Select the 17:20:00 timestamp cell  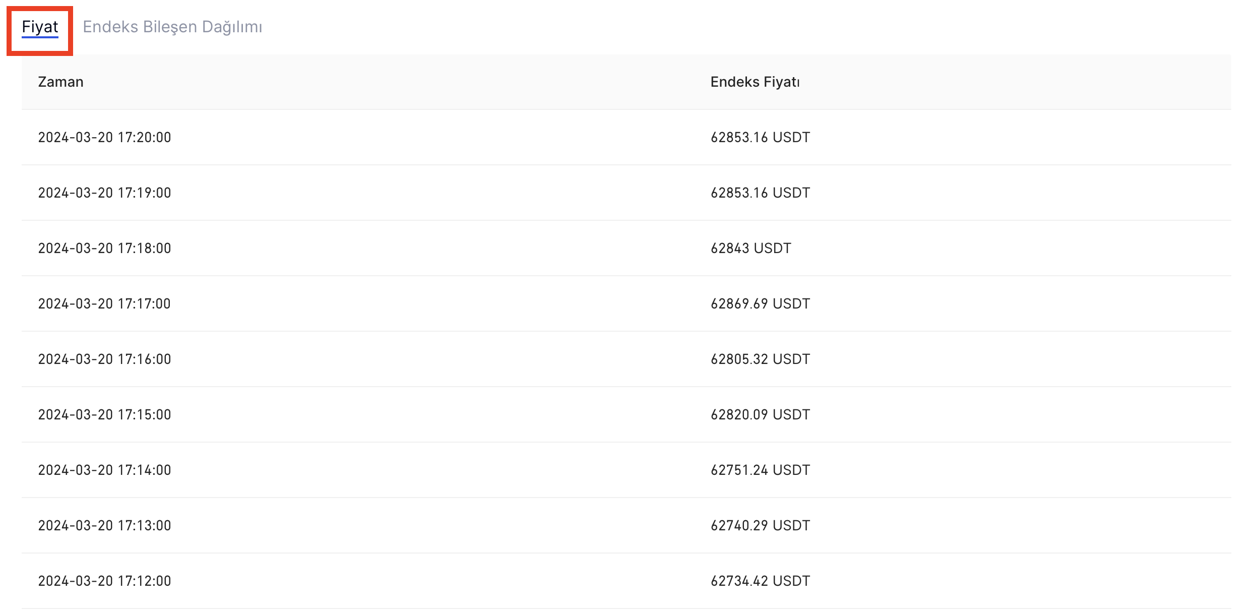tap(104, 138)
